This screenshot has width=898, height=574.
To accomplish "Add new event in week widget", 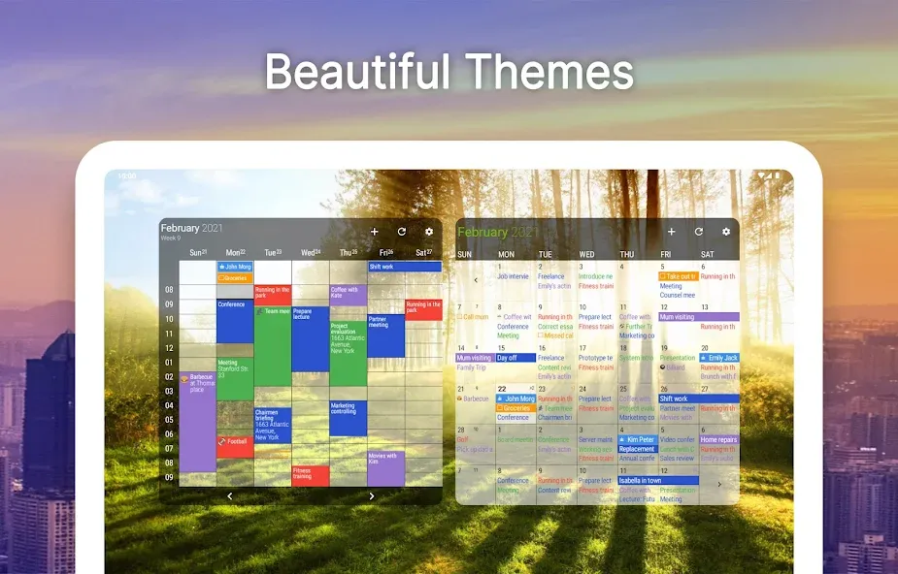I will pyautogui.click(x=374, y=232).
